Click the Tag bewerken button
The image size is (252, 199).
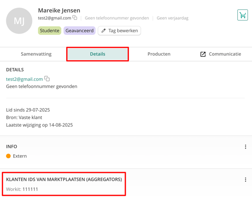[120, 31]
